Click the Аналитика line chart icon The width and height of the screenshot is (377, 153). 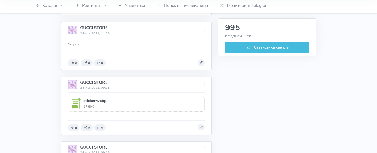click(x=120, y=6)
